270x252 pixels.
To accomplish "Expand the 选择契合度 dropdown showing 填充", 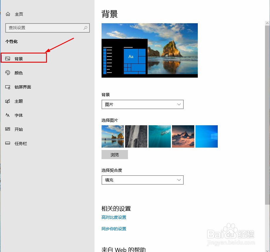I will 143,180.
